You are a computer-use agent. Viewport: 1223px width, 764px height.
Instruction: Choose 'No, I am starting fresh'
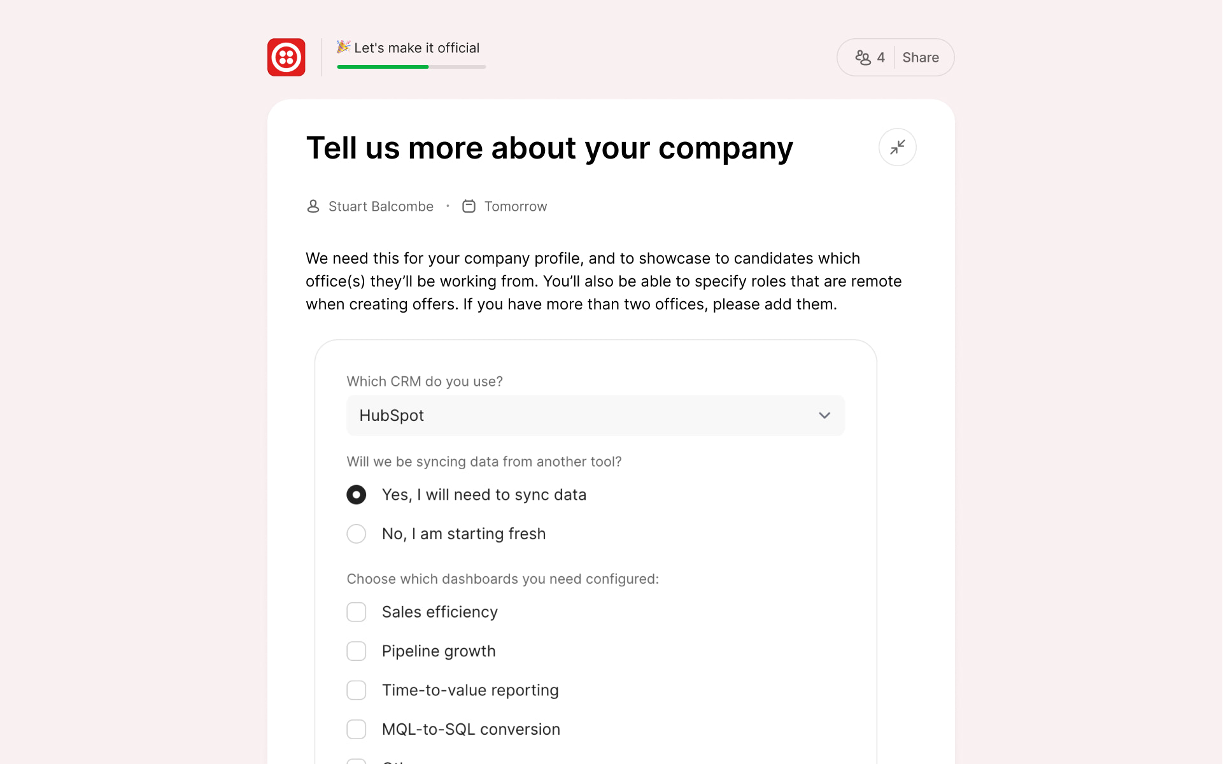click(x=357, y=534)
